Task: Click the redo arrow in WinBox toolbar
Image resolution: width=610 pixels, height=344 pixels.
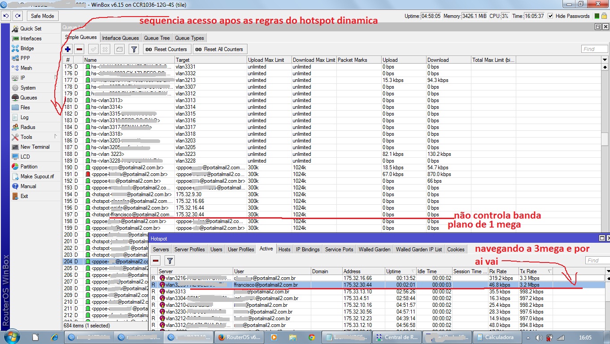Action: pyautogui.click(x=17, y=16)
